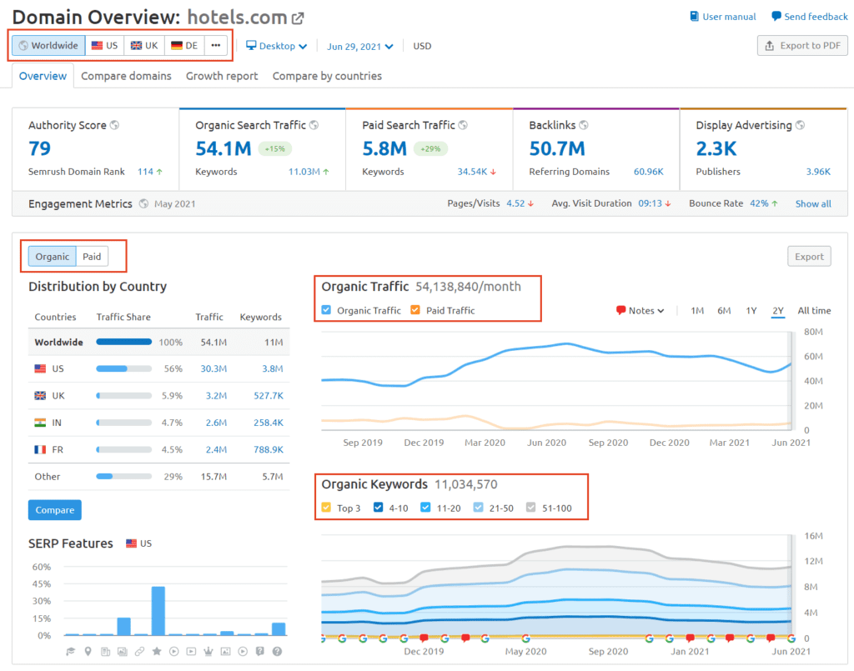This screenshot has height=671, width=854.
Task: Select the question speech-bubble SERP feature icon
Action: tap(260, 651)
